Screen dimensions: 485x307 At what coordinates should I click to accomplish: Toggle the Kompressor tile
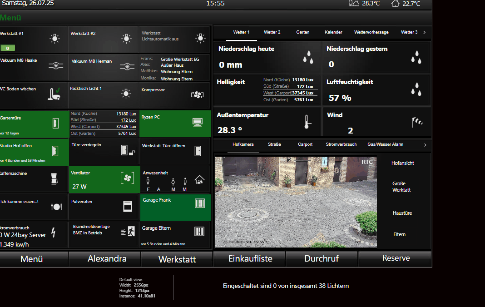175,95
